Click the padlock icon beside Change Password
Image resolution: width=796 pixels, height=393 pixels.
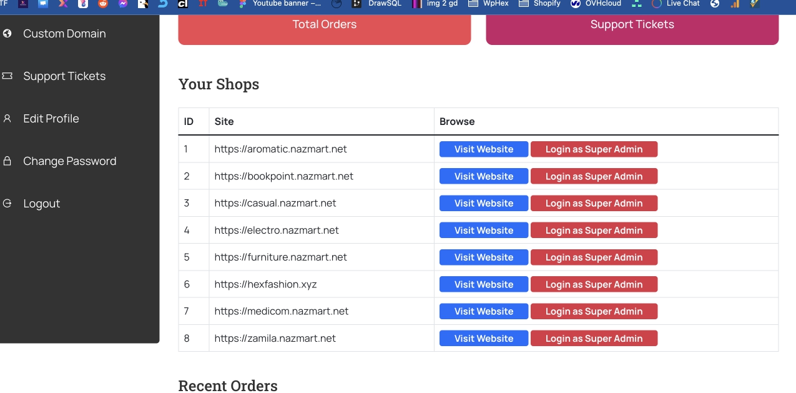click(7, 161)
